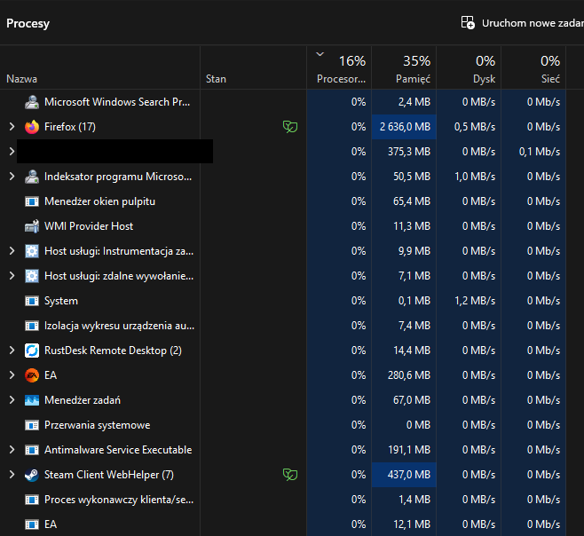Click the Microsoft Windows Search process icon
This screenshot has width=584, height=536.
tap(32, 102)
